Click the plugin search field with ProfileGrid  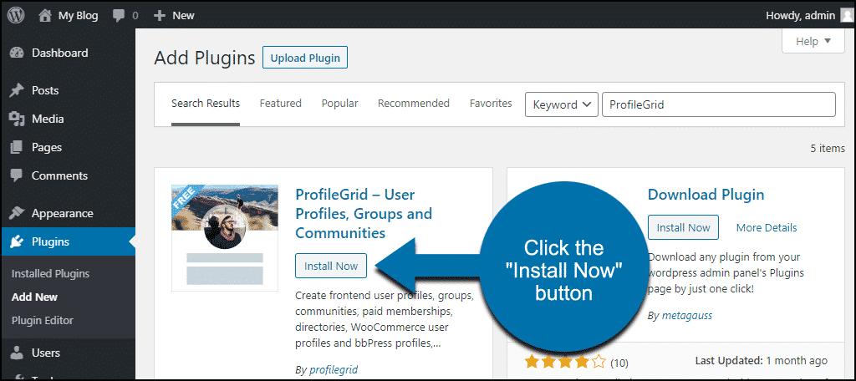(718, 104)
